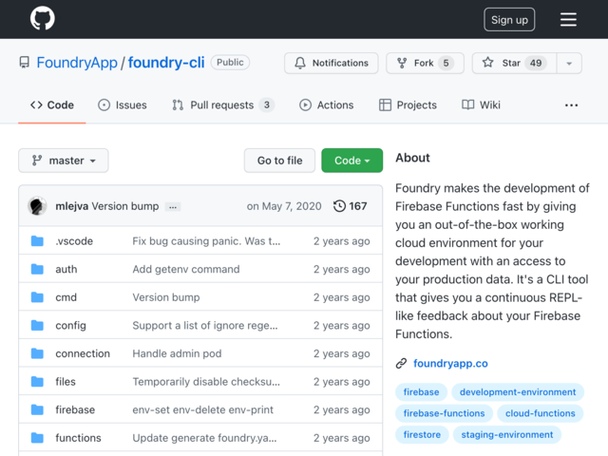Open 'Update generate foundry.ya...' commit
The width and height of the screenshot is (608, 456).
click(x=204, y=438)
